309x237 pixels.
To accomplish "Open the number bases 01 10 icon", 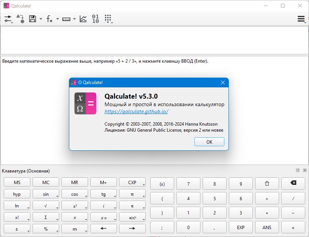I will coord(96,19).
